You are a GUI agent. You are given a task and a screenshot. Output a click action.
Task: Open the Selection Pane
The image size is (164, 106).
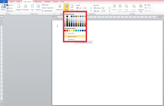click(x=141, y=8)
